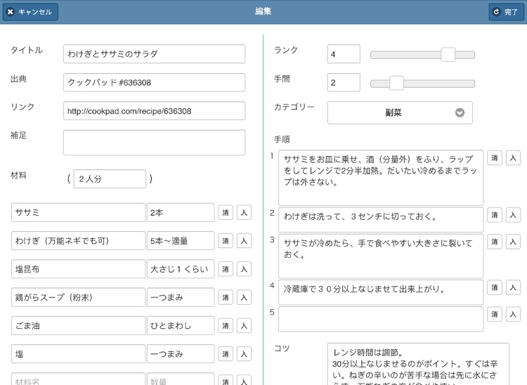Viewport: 527px width, 385px height.
Task: Delete the ごま油 ingredient row with 消
Action: coord(226,325)
